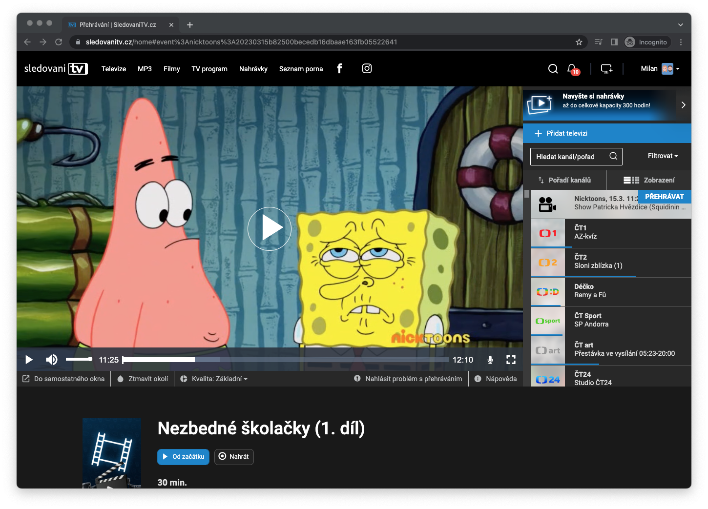This screenshot has width=708, height=509.
Task: Click the recordings upgrade banner icon
Action: pyautogui.click(x=540, y=104)
